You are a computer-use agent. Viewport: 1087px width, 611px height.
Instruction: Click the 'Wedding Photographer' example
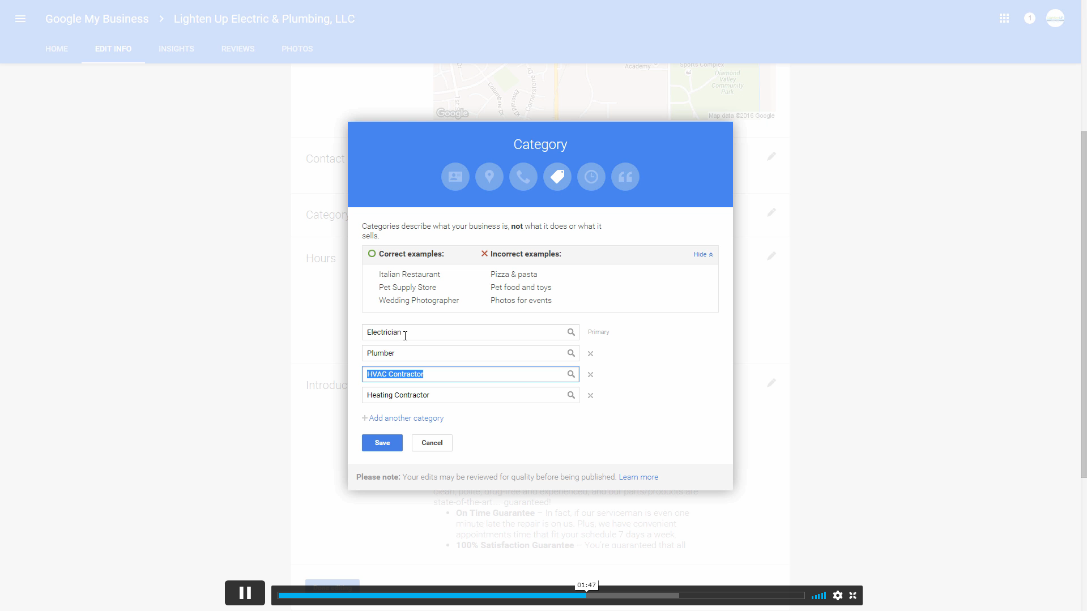click(x=419, y=301)
